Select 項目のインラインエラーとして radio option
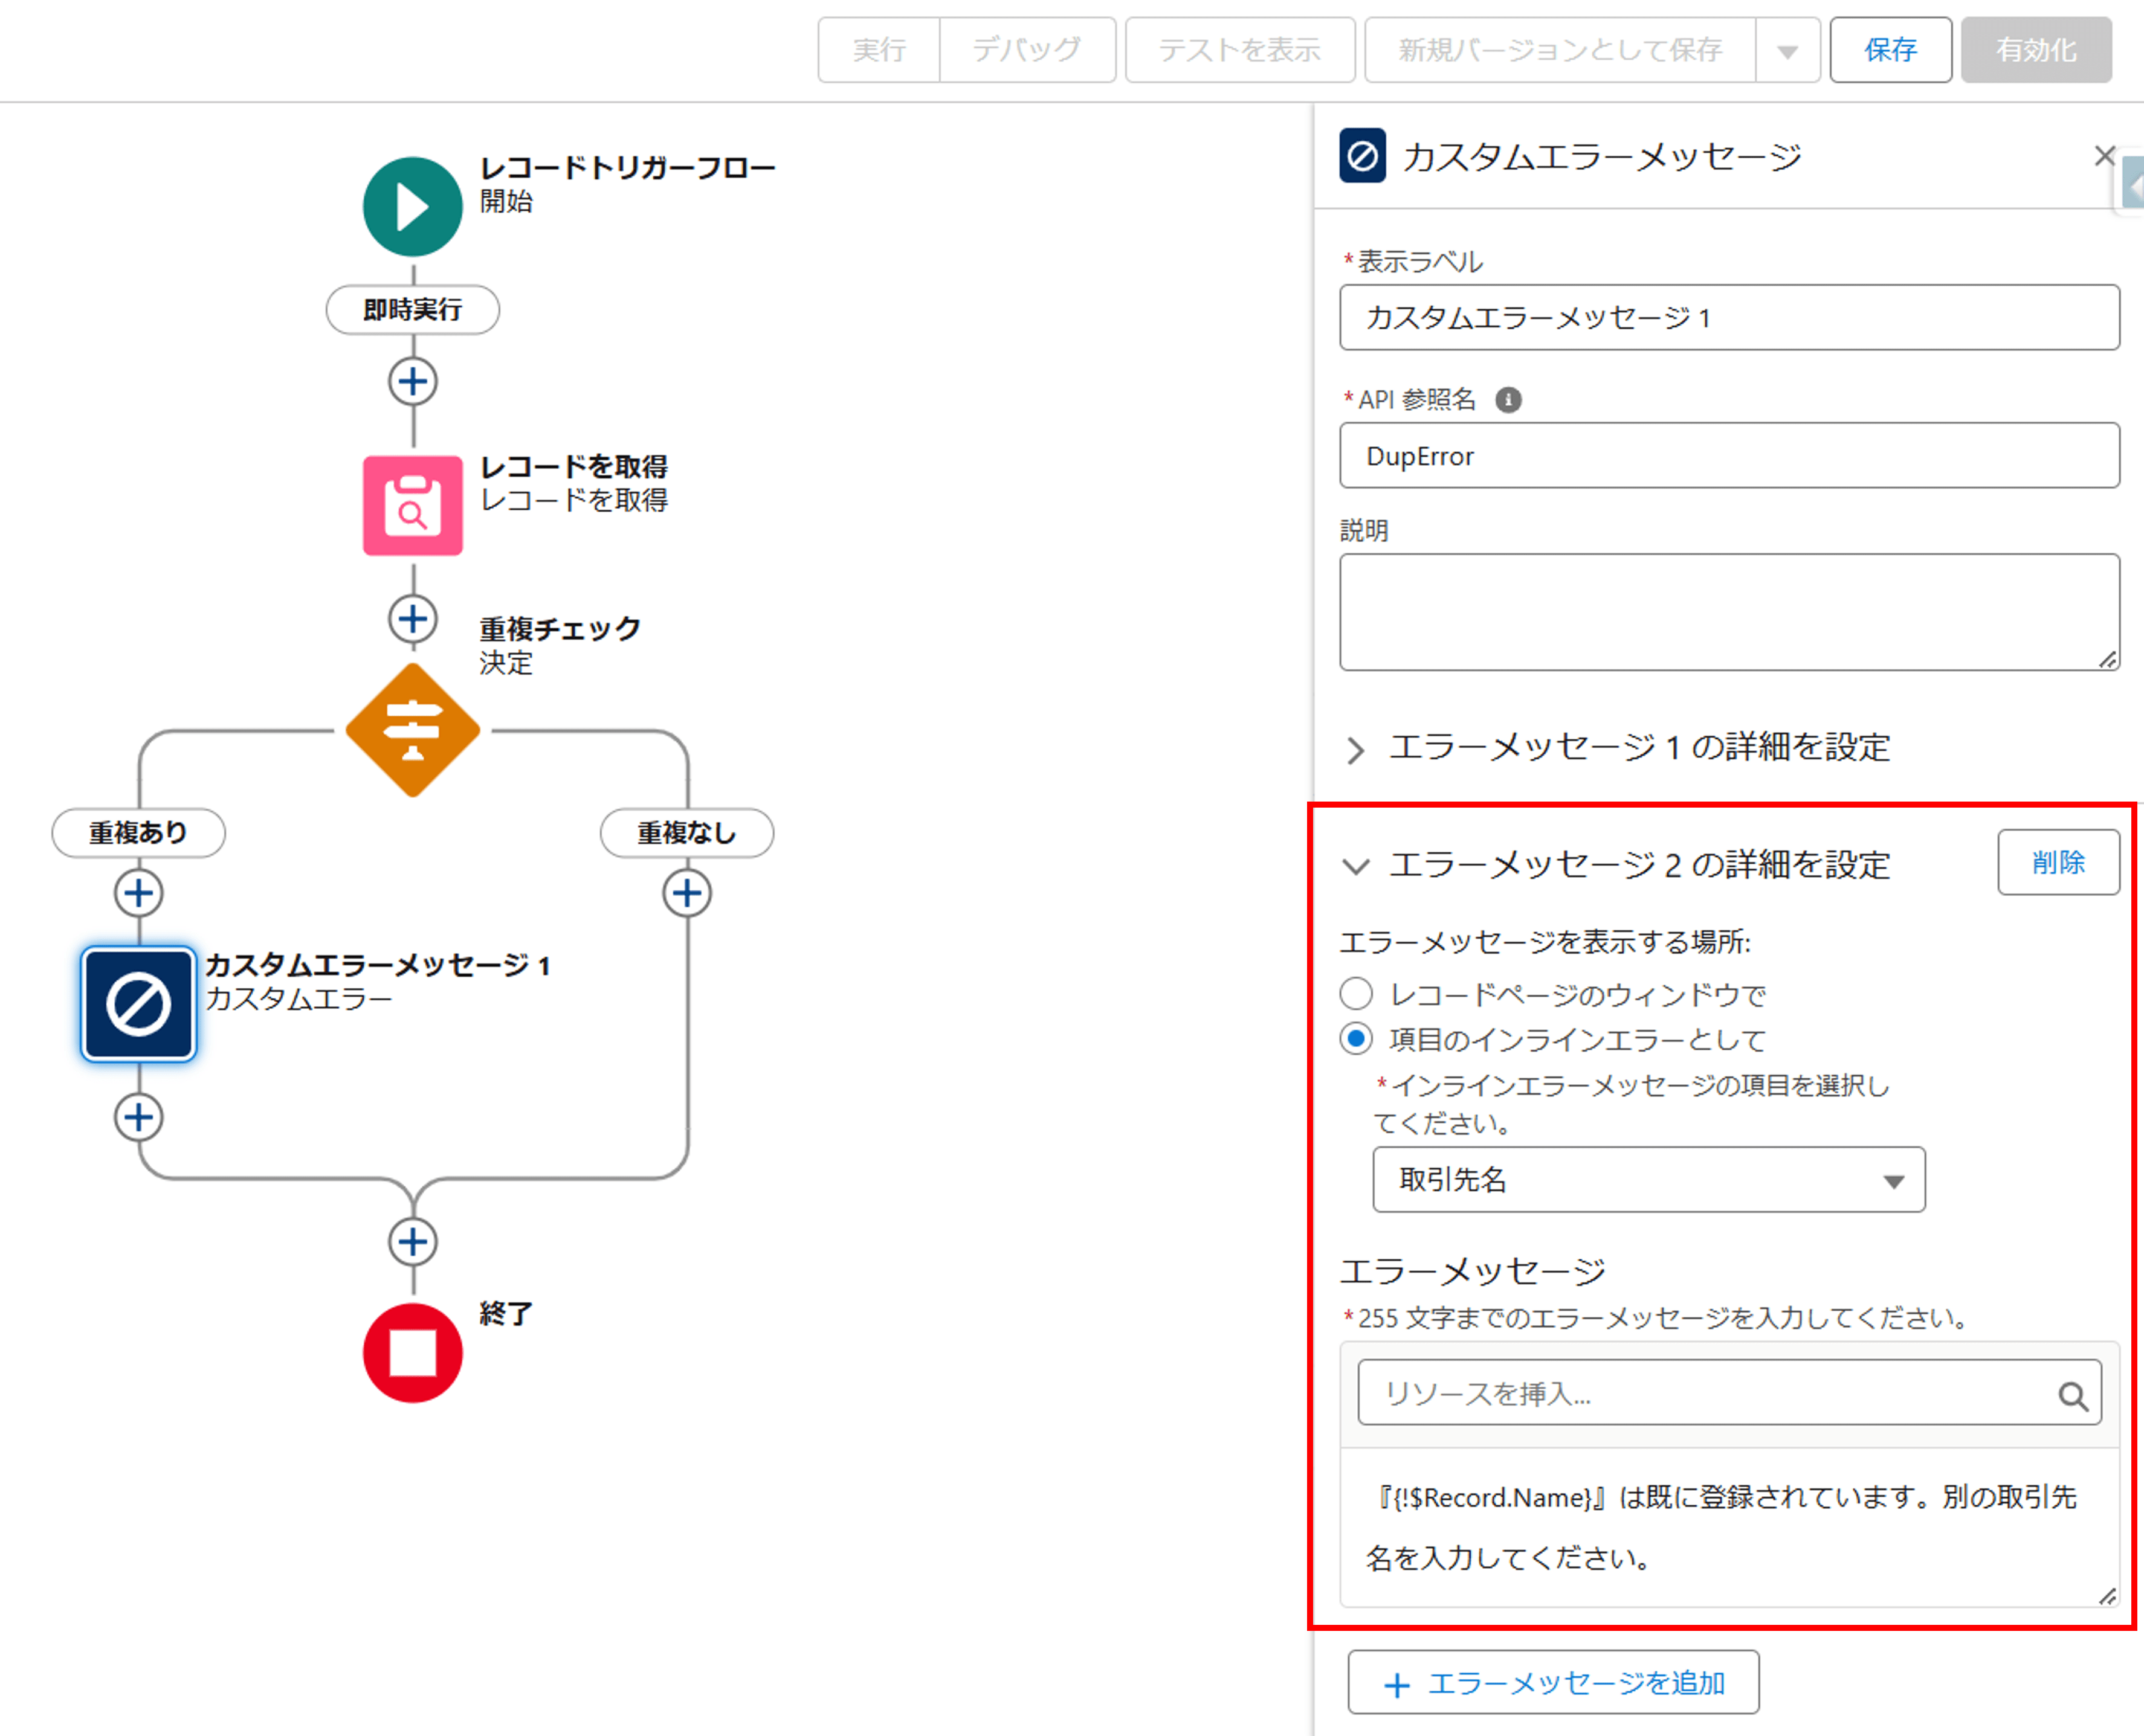Viewport: 2144px width, 1736px height. coord(1355,1039)
